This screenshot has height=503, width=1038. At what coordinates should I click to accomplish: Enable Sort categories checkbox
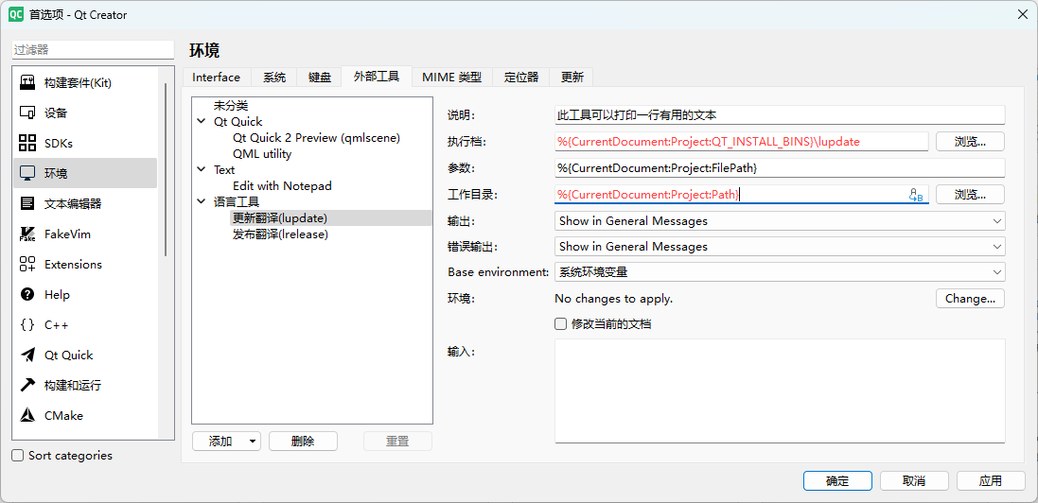(18, 456)
